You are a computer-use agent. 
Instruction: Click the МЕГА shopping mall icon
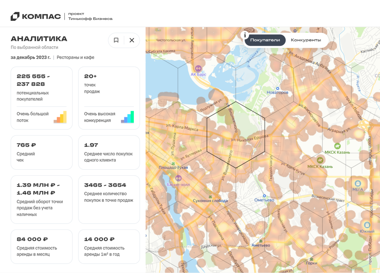pos(358,183)
